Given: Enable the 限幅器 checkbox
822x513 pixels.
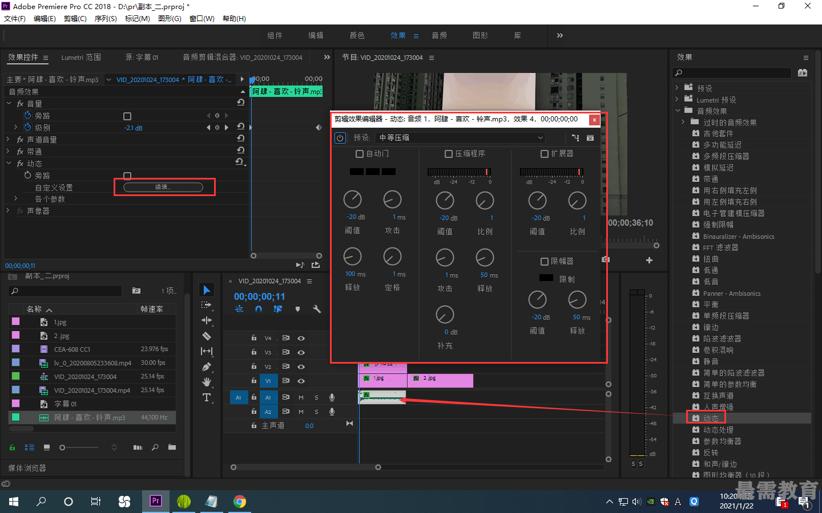Looking at the screenshot, I should (545, 262).
